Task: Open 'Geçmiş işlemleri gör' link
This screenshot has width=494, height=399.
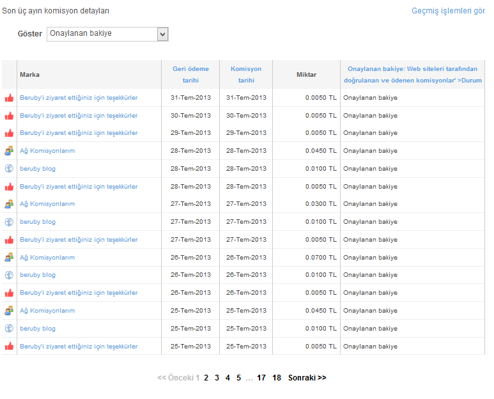Action: pos(449,11)
